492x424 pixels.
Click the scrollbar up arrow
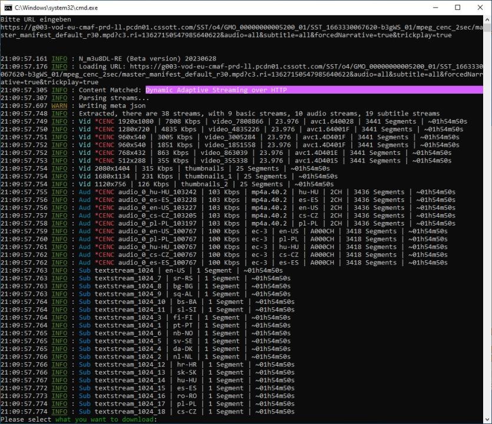pyautogui.click(x=487, y=19)
